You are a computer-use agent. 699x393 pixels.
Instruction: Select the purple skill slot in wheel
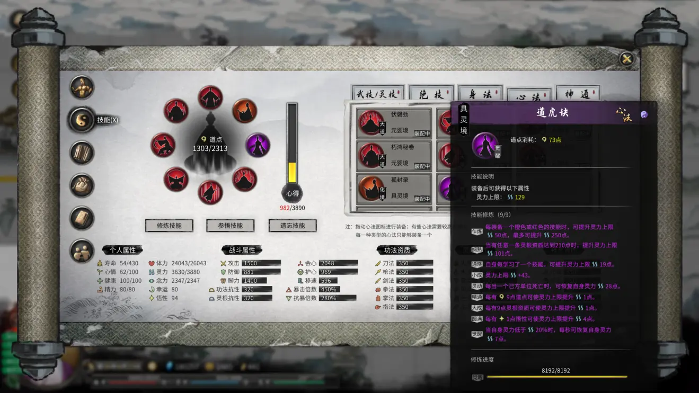pyautogui.click(x=258, y=145)
